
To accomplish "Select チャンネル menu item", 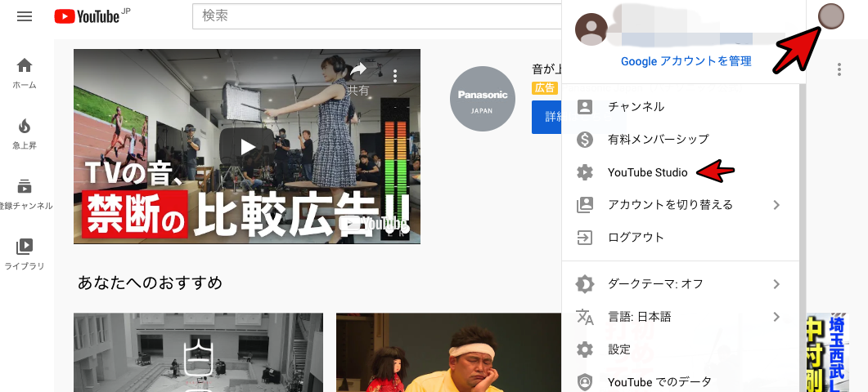I will click(681, 107).
